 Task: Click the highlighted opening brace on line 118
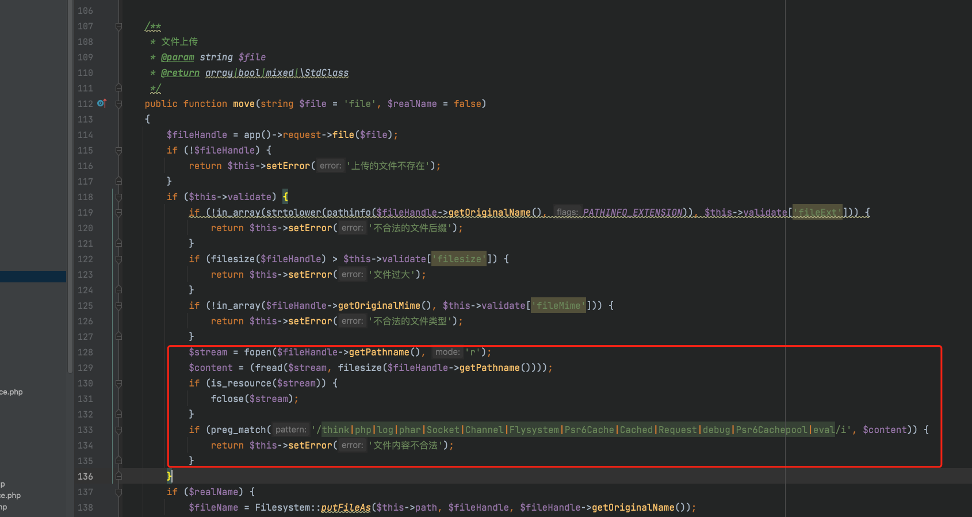pyautogui.click(x=285, y=197)
